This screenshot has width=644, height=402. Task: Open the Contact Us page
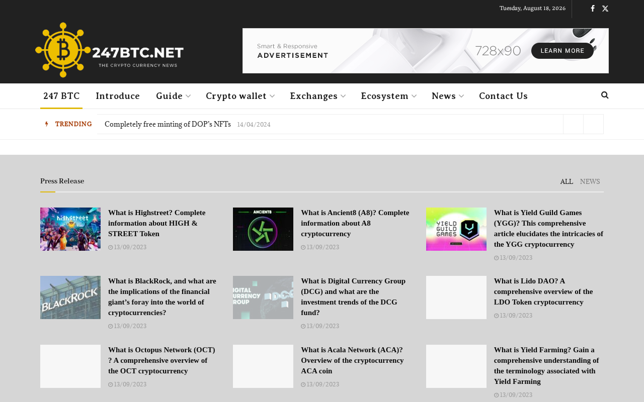[503, 96]
